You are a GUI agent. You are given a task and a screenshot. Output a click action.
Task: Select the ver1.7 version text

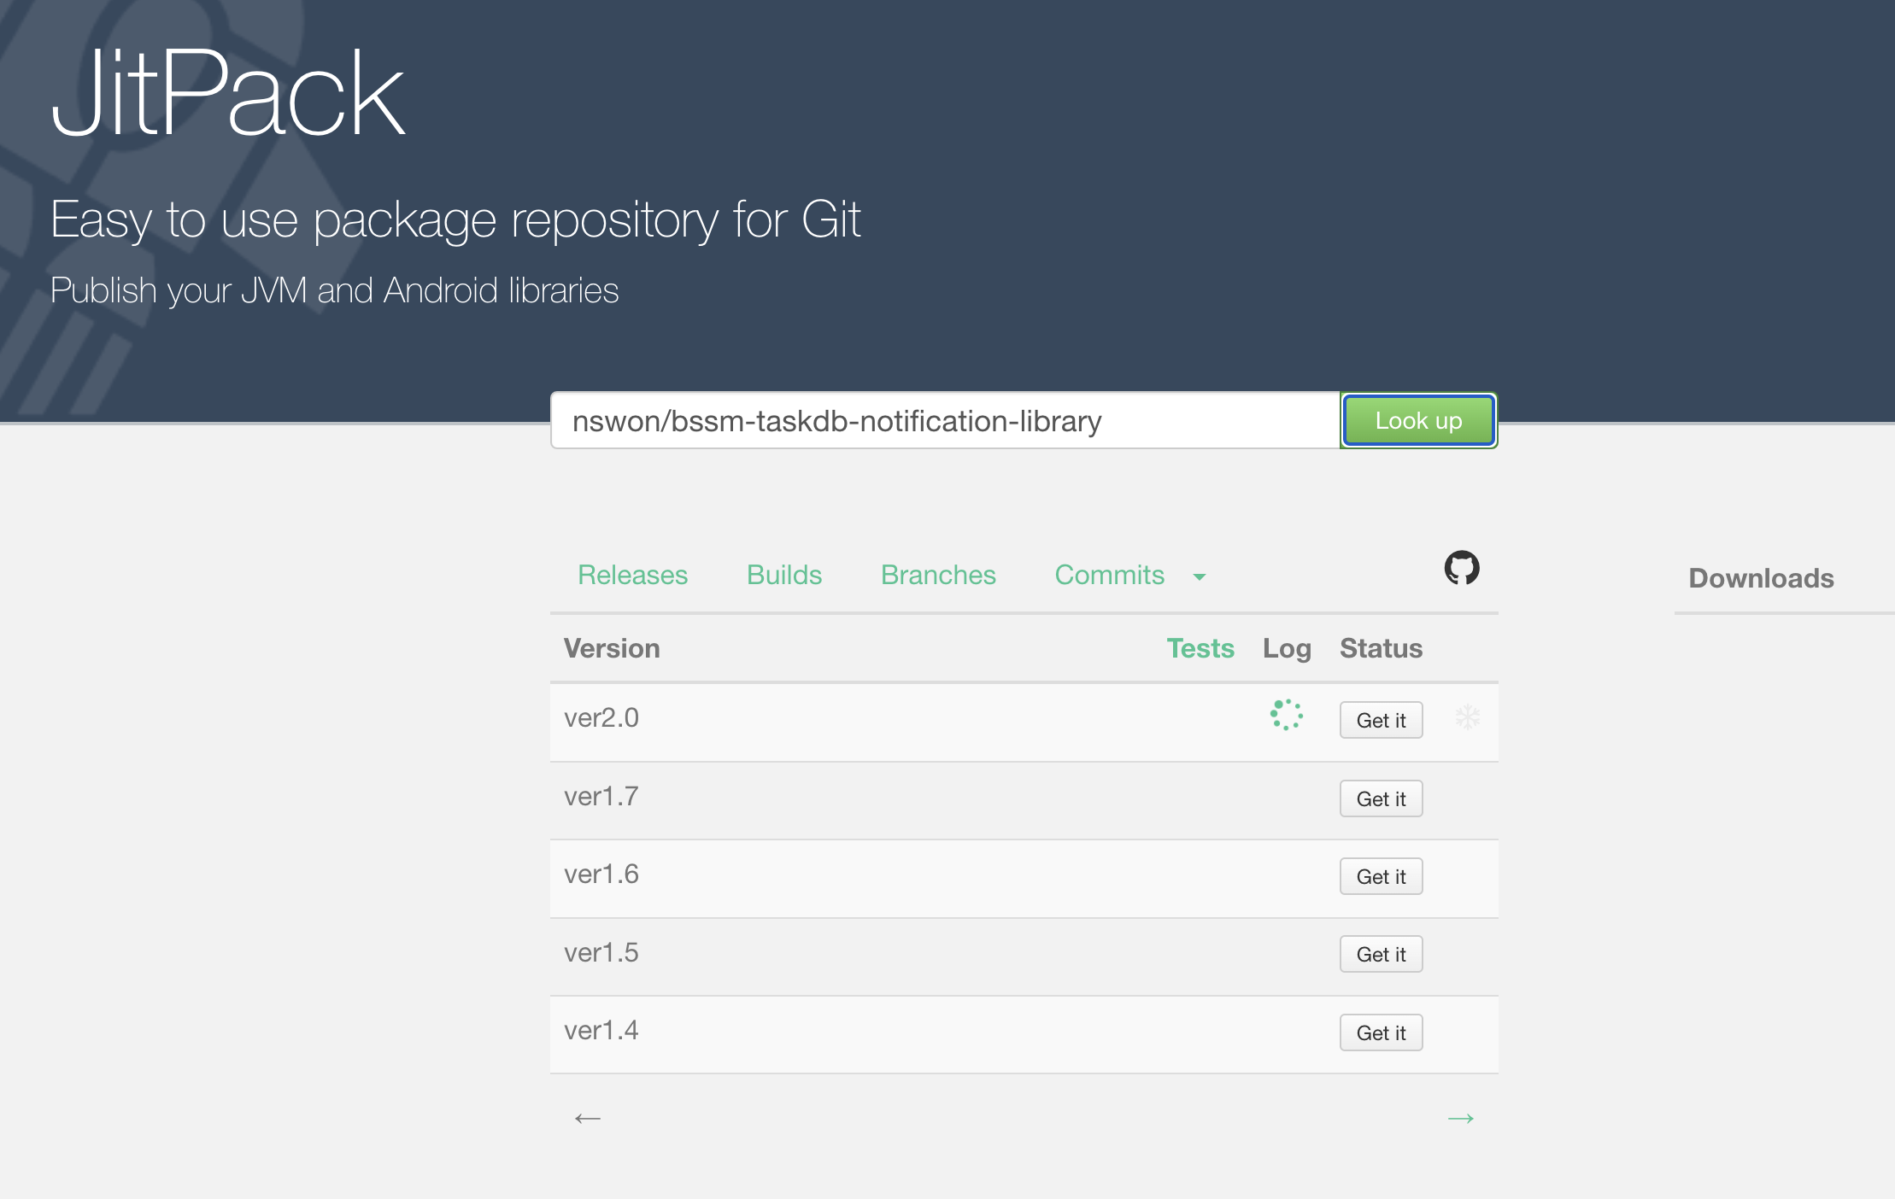pyautogui.click(x=601, y=796)
